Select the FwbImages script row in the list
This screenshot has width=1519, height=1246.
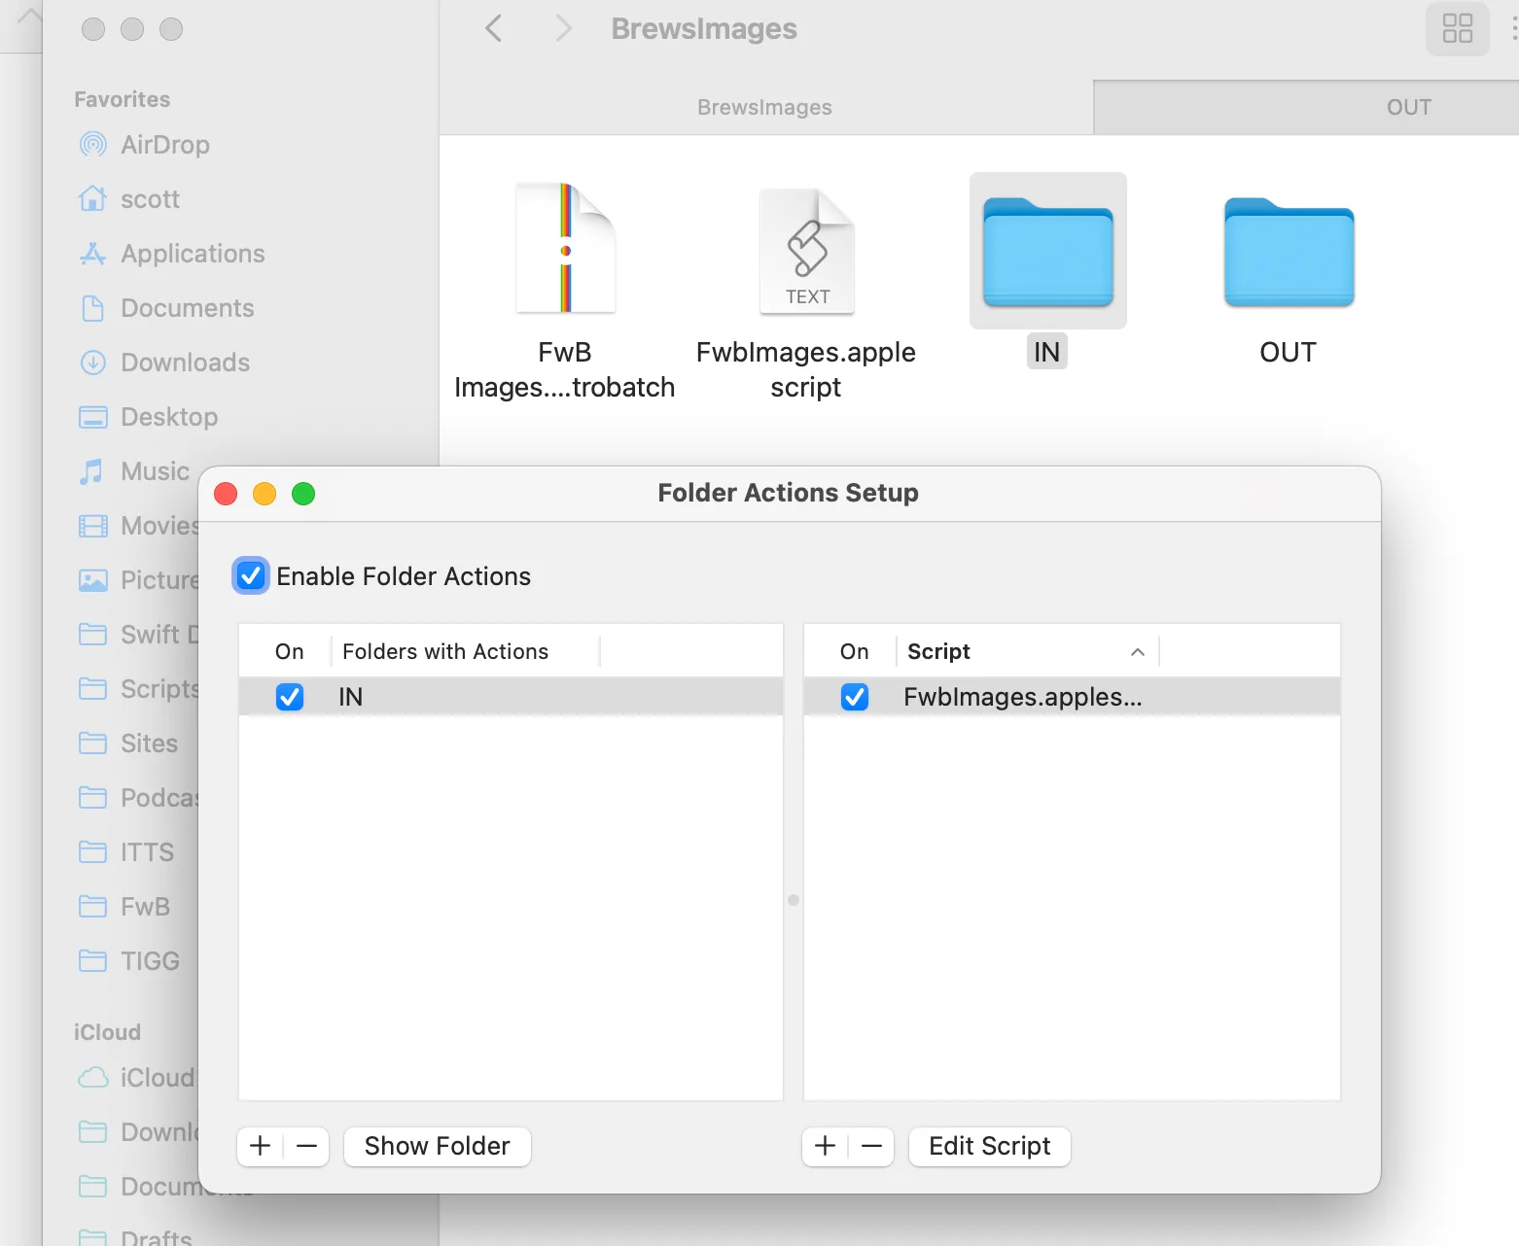click(1023, 696)
